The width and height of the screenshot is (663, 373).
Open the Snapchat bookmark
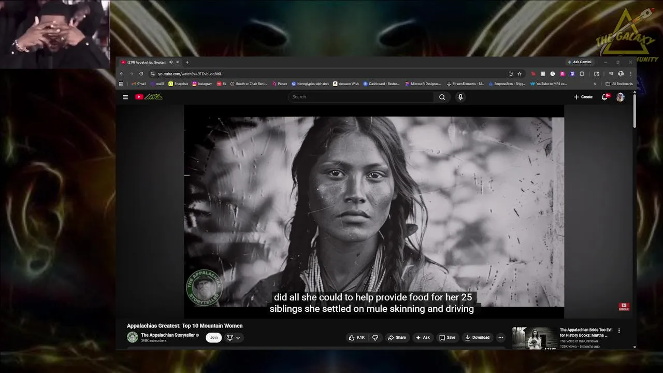click(x=178, y=83)
